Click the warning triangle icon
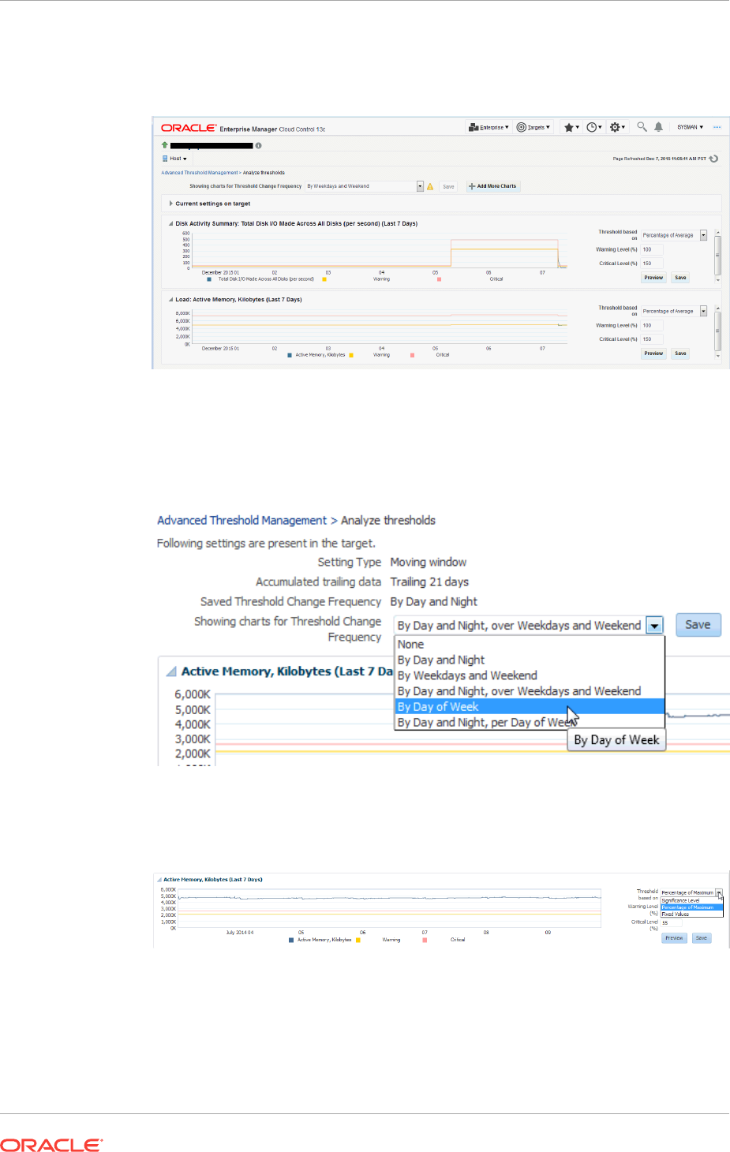 pyautogui.click(x=430, y=187)
